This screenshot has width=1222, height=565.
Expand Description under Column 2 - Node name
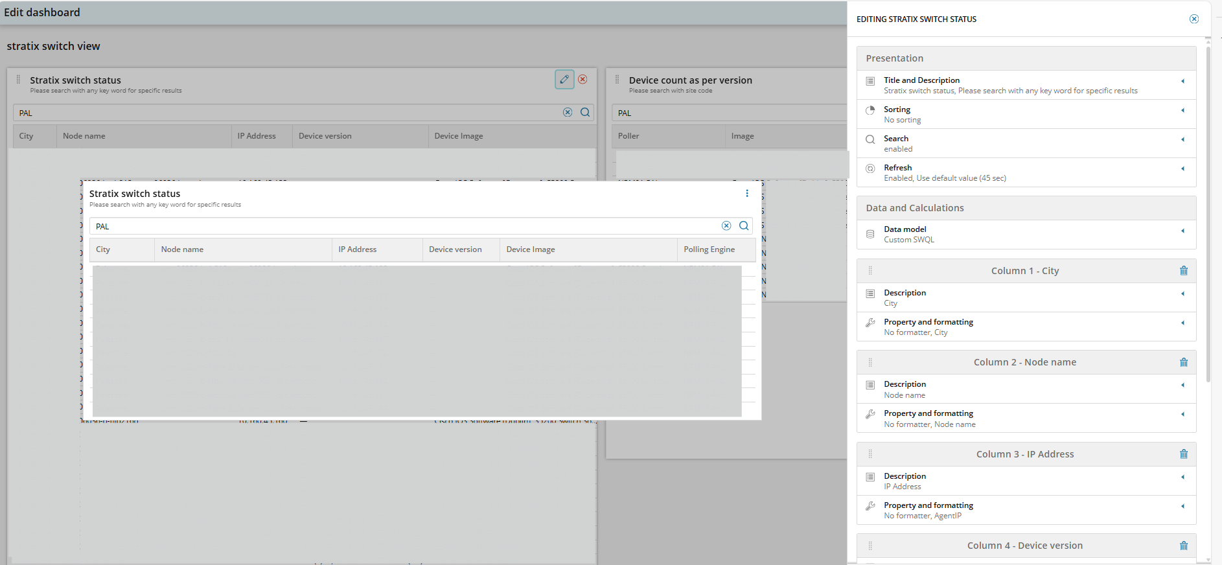pos(1182,385)
